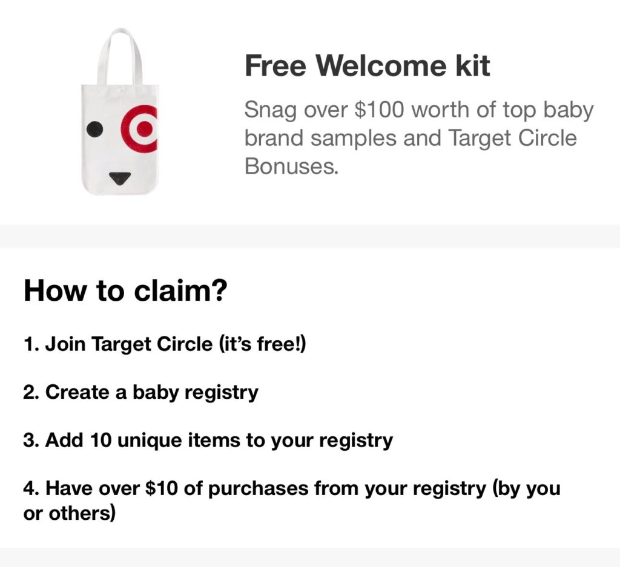Click the tote bag handles
This screenshot has height=567, width=620.
tap(120, 56)
